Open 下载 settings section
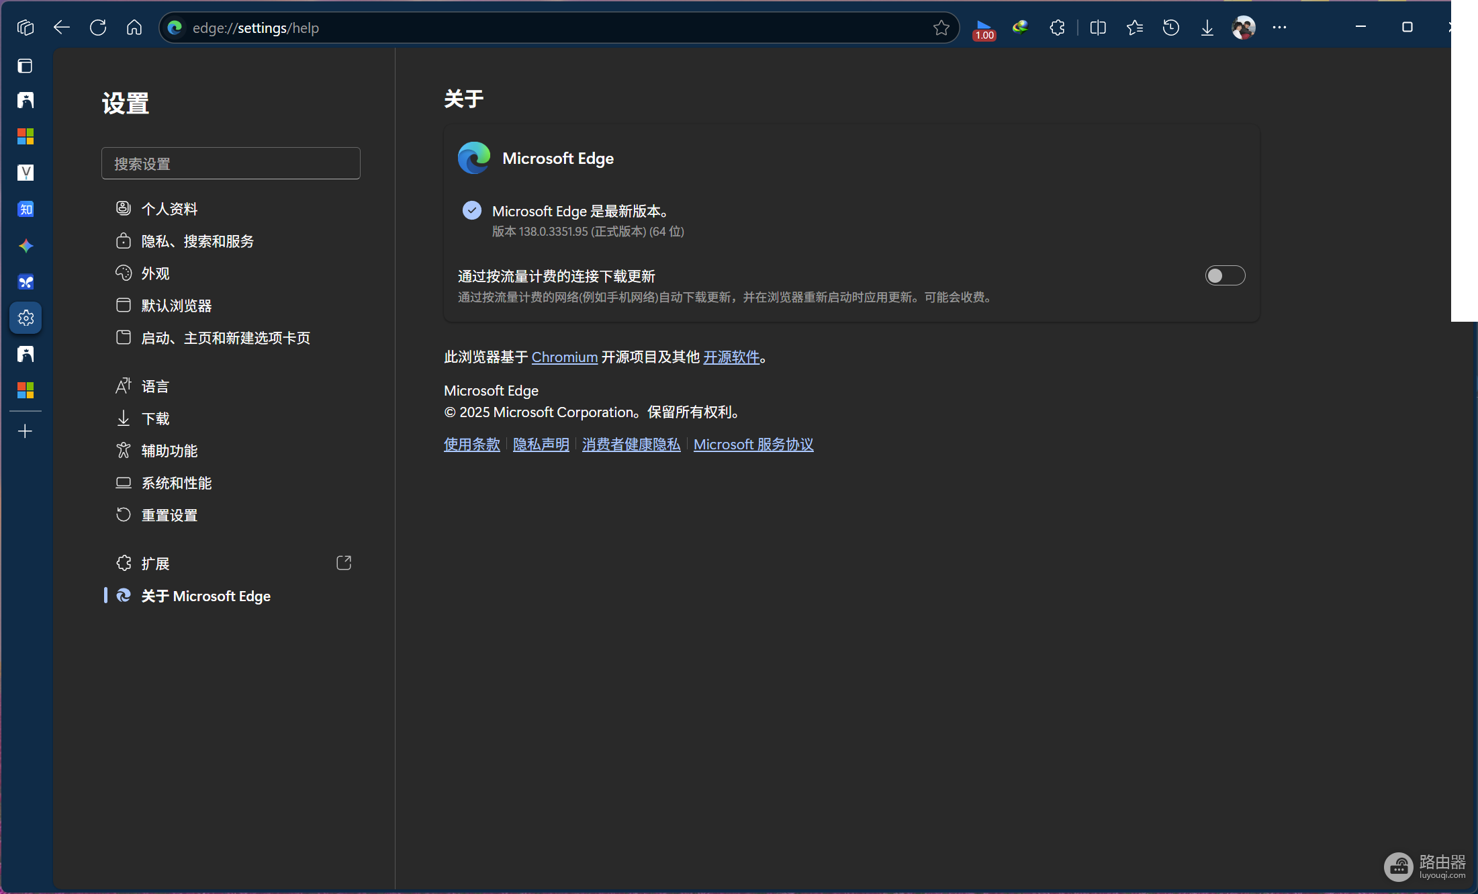Screen dimensions: 1478x894 [231, 418]
